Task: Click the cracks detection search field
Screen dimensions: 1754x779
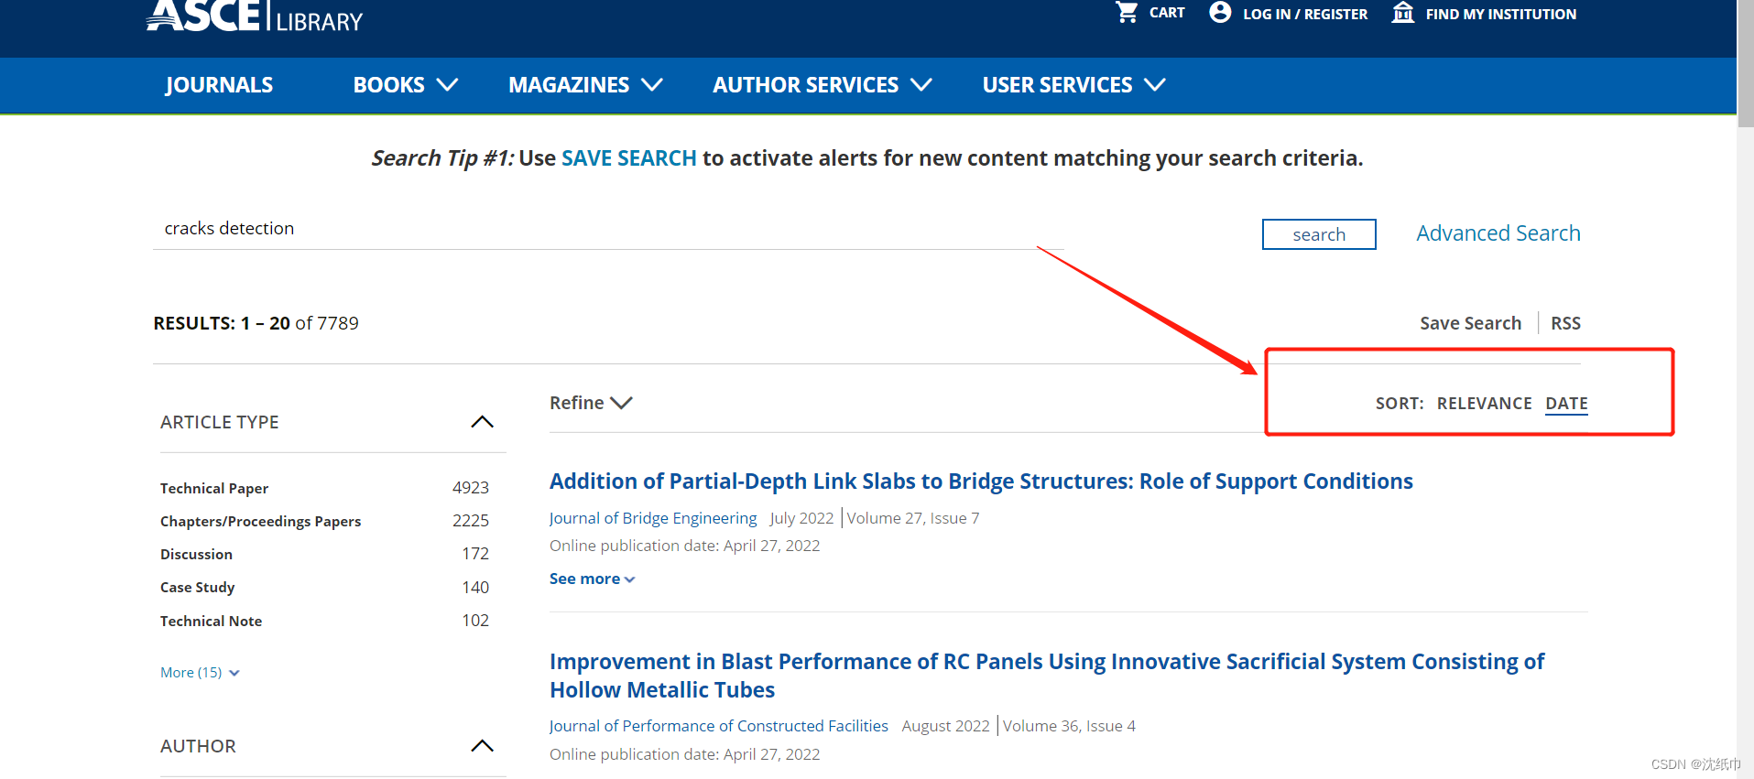Action: pos(608,229)
